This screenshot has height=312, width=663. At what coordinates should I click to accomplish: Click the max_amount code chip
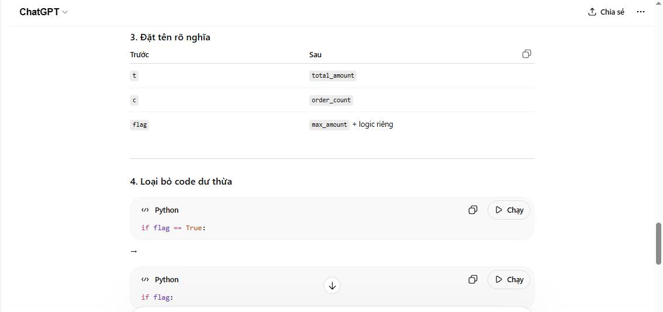[x=329, y=124]
